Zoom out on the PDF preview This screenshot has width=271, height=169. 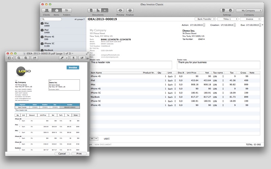click(x=19, y=58)
